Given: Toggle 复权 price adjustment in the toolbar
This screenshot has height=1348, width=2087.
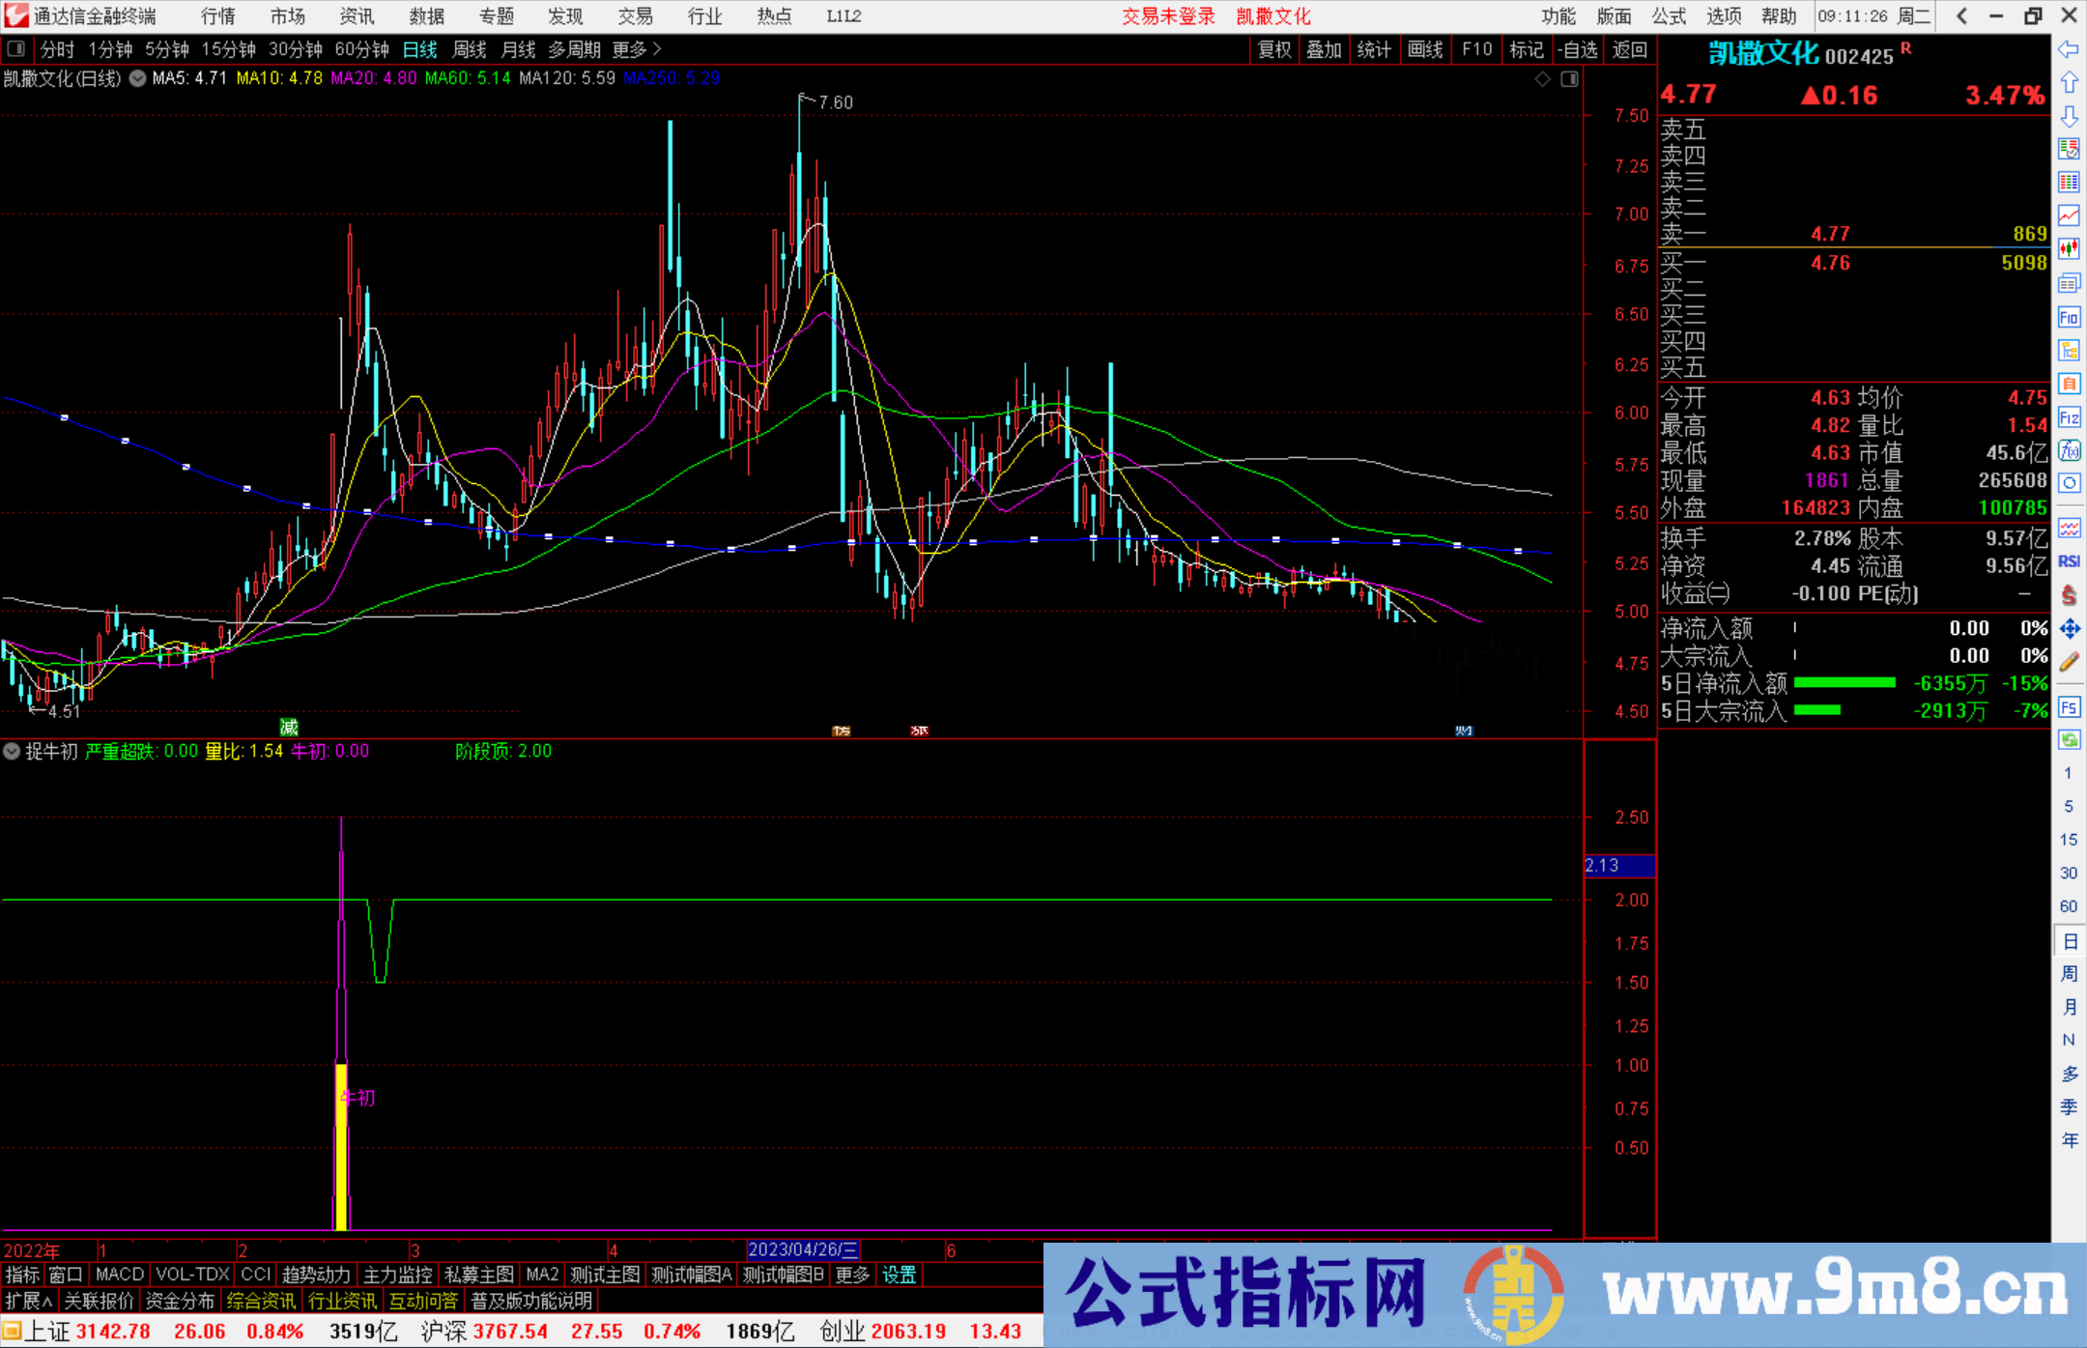Looking at the screenshot, I should pyautogui.click(x=1272, y=49).
